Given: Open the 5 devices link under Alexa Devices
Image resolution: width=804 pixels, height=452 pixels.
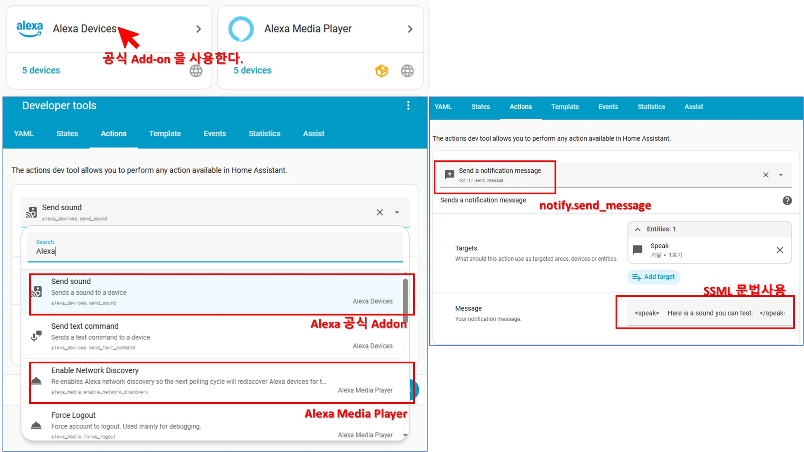Looking at the screenshot, I should [41, 71].
